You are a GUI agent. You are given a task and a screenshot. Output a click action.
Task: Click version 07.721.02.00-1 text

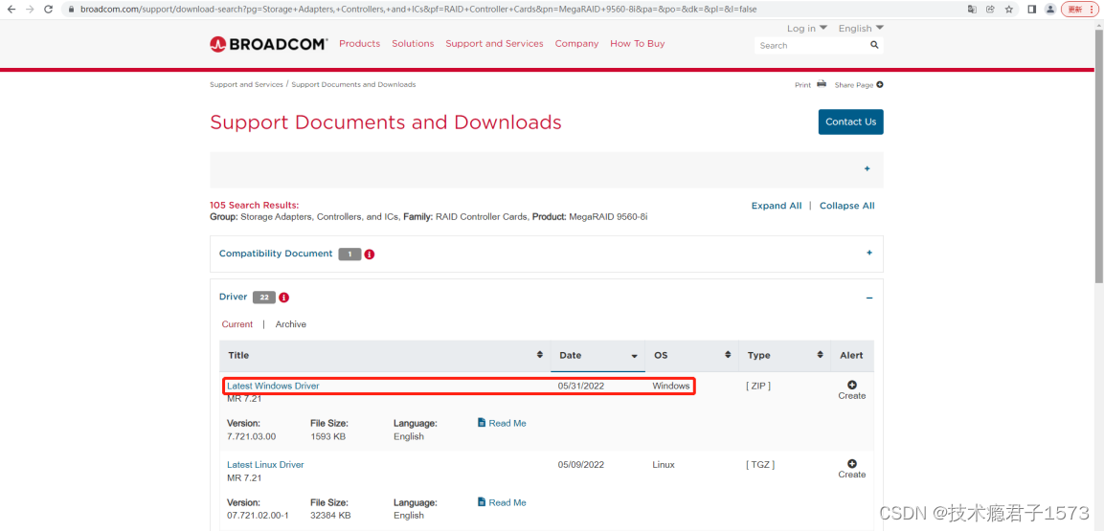(258, 516)
